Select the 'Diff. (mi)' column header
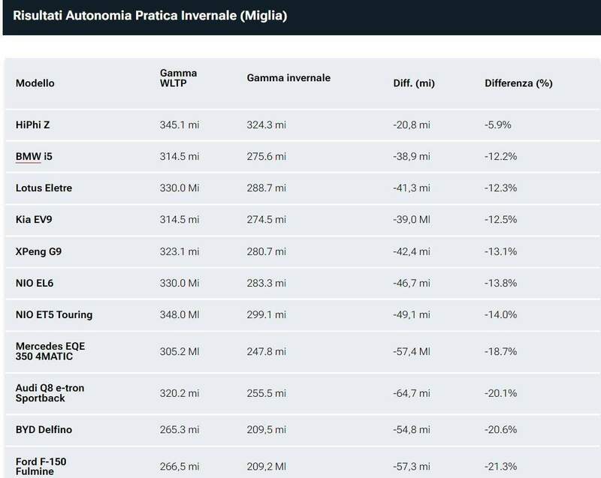This screenshot has width=601, height=478. tap(415, 83)
